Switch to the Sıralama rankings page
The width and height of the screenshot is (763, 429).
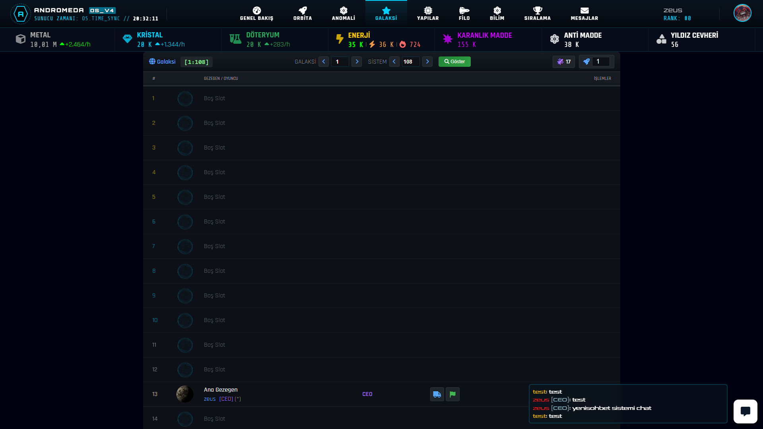[x=537, y=14]
